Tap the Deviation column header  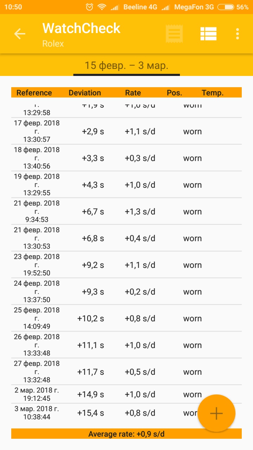(x=85, y=93)
